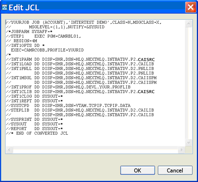Click the P2.PNLLIB continuation DD line
The image size is (198, 182).
coord(80,73)
